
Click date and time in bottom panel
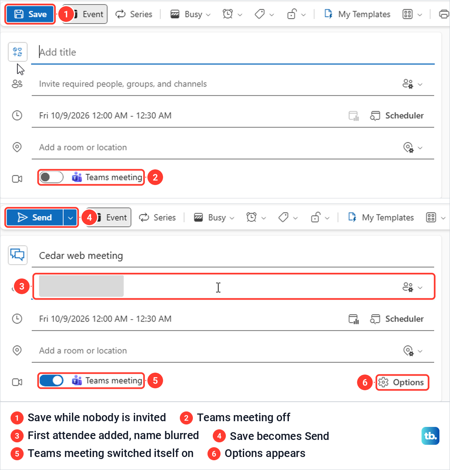(105, 319)
